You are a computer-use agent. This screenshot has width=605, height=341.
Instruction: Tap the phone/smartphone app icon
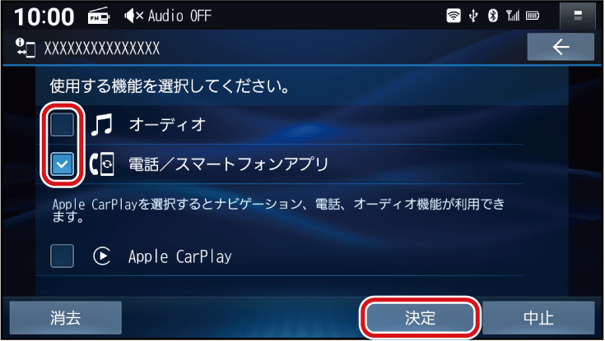[102, 164]
